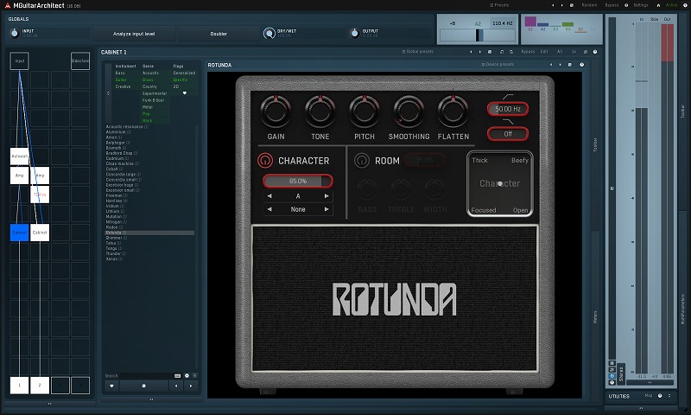Open the Presets menu in title bar

500,4
